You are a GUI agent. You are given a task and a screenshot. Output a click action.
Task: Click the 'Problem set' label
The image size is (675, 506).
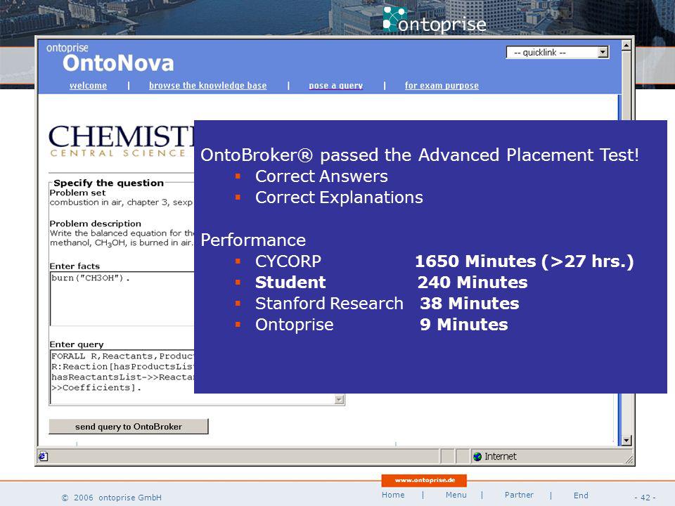tap(77, 193)
